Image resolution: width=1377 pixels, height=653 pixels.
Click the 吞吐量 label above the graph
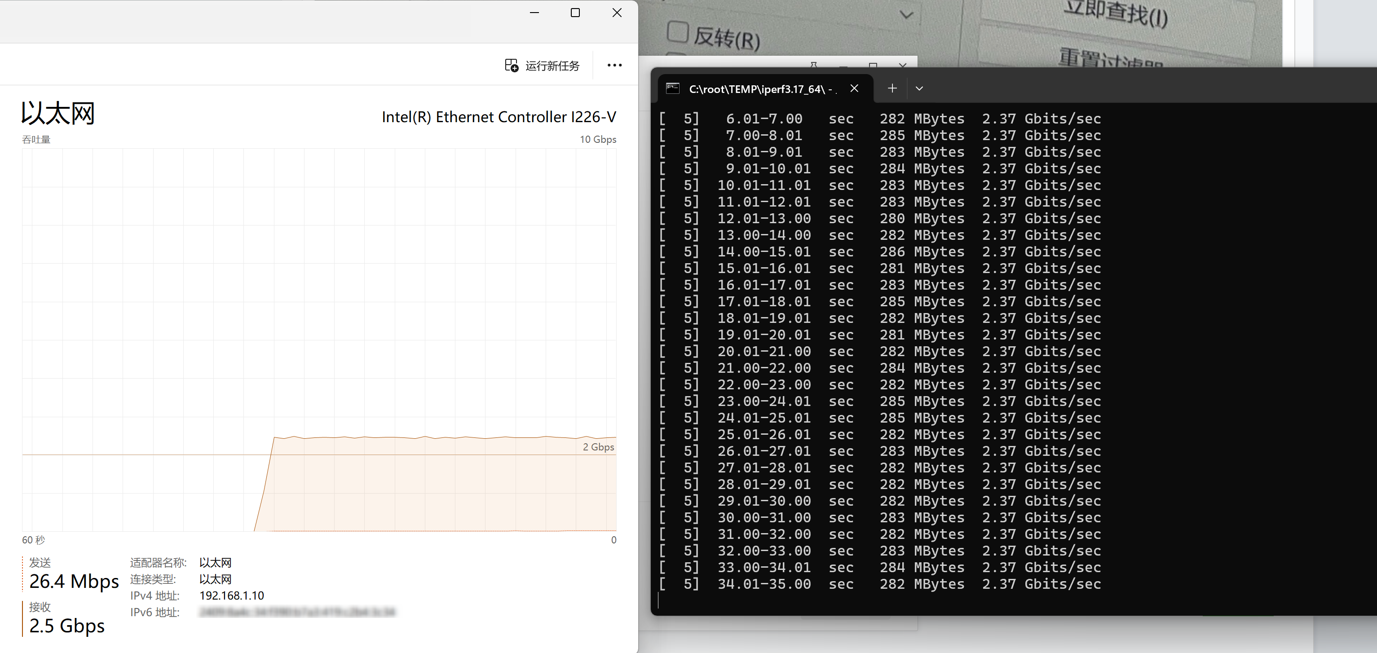(x=36, y=140)
